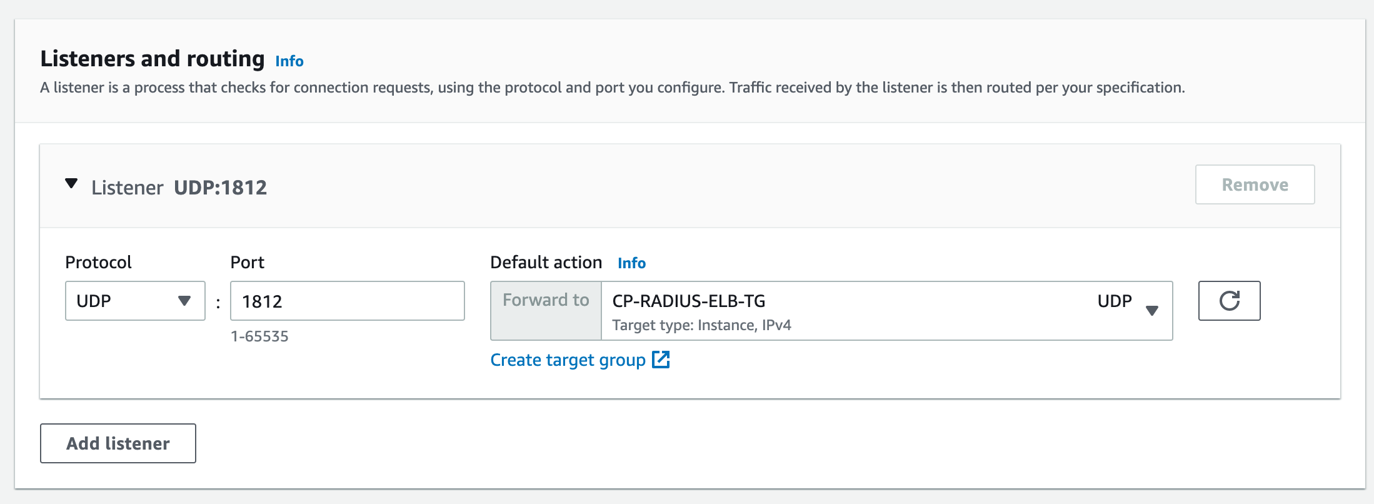Open Info link next to Default action
1374x504 pixels.
(631, 263)
